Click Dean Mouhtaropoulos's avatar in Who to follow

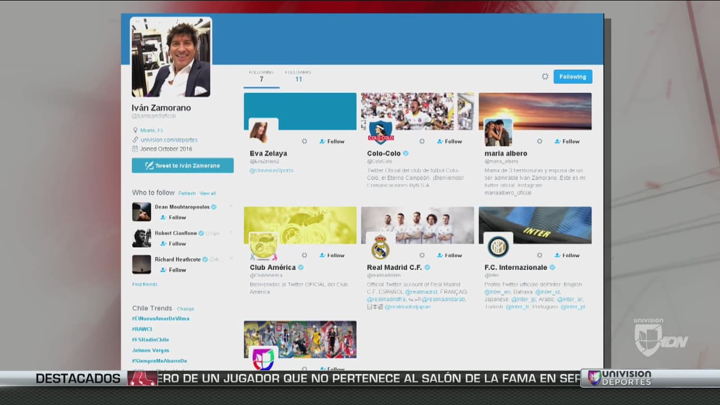coord(141,212)
